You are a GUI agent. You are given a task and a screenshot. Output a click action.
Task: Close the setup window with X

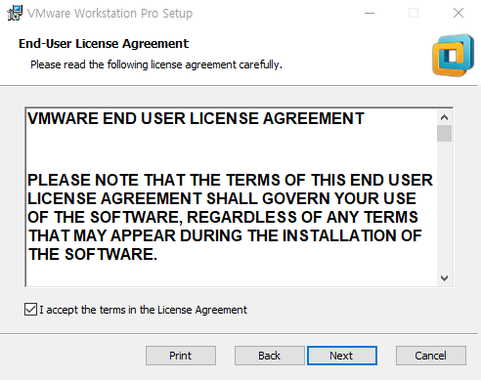[459, 14]
